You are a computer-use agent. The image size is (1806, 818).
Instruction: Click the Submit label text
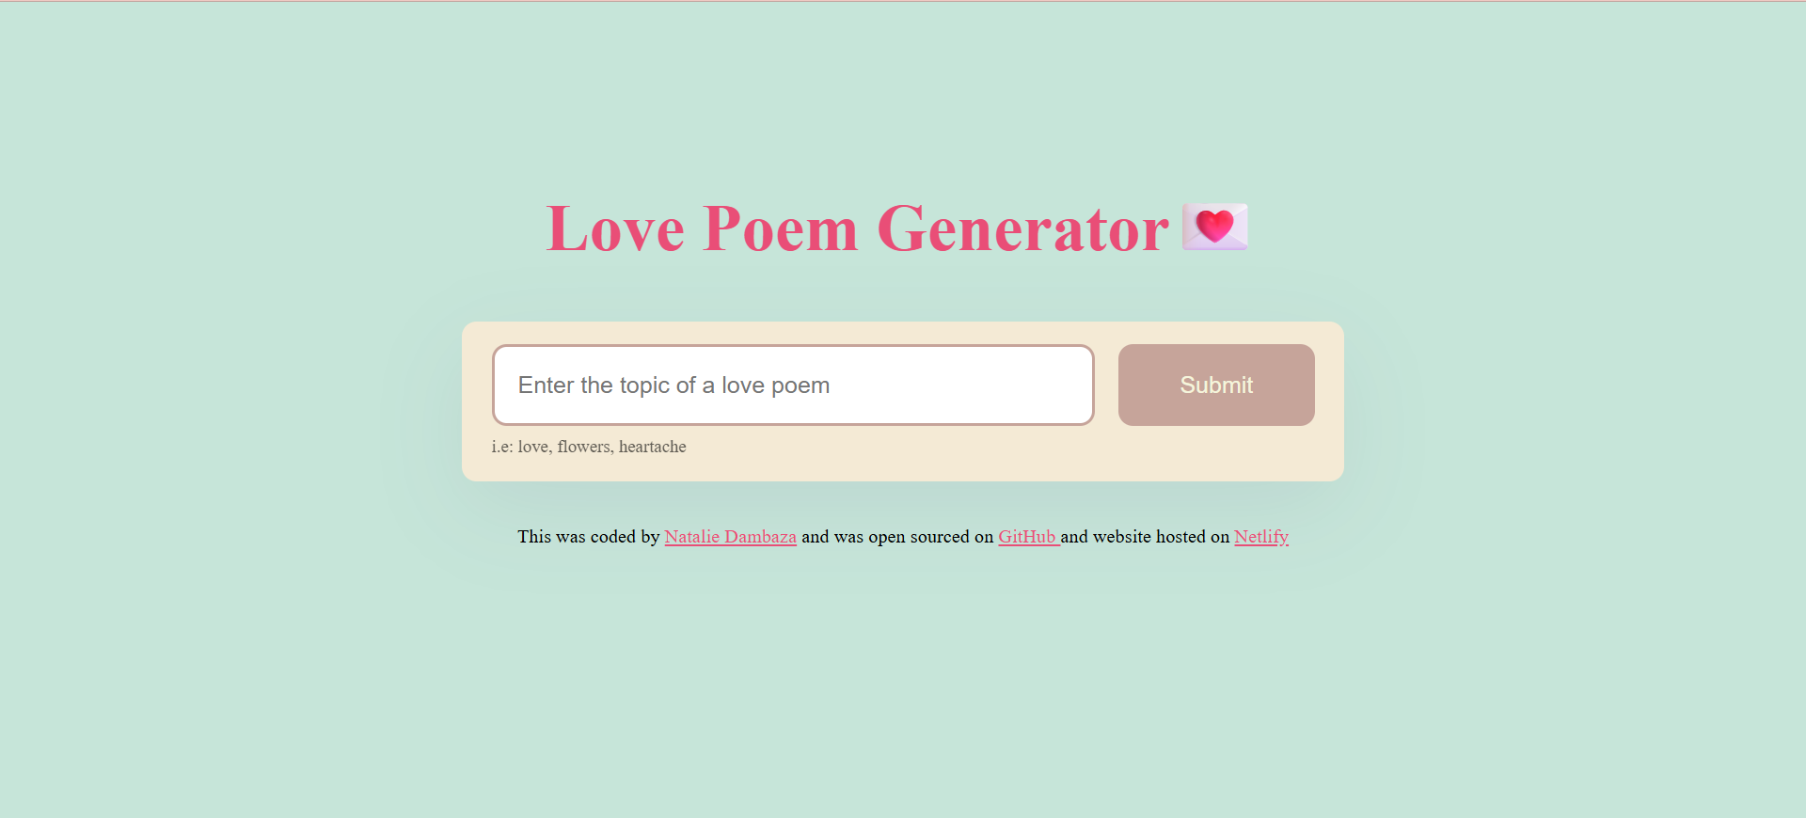1215,385
